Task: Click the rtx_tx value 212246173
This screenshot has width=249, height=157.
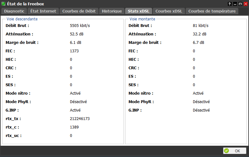Action: pyautogui.click(x=80, y=119)
